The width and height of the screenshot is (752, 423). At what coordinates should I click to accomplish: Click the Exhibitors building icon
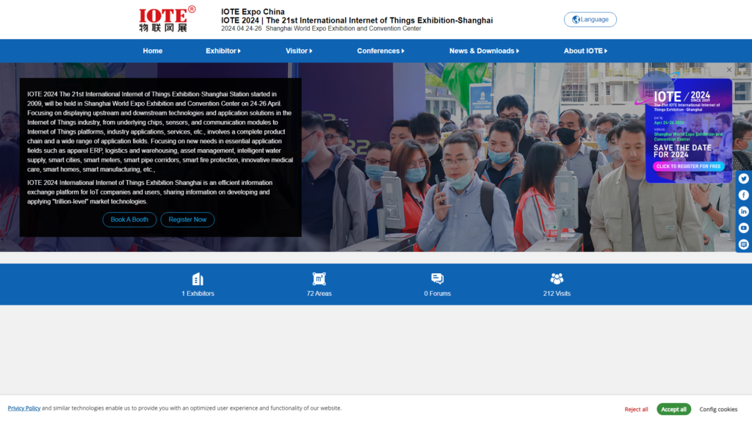click(x=198, y=278)
